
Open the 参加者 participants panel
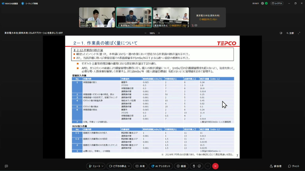click(276, 166)
